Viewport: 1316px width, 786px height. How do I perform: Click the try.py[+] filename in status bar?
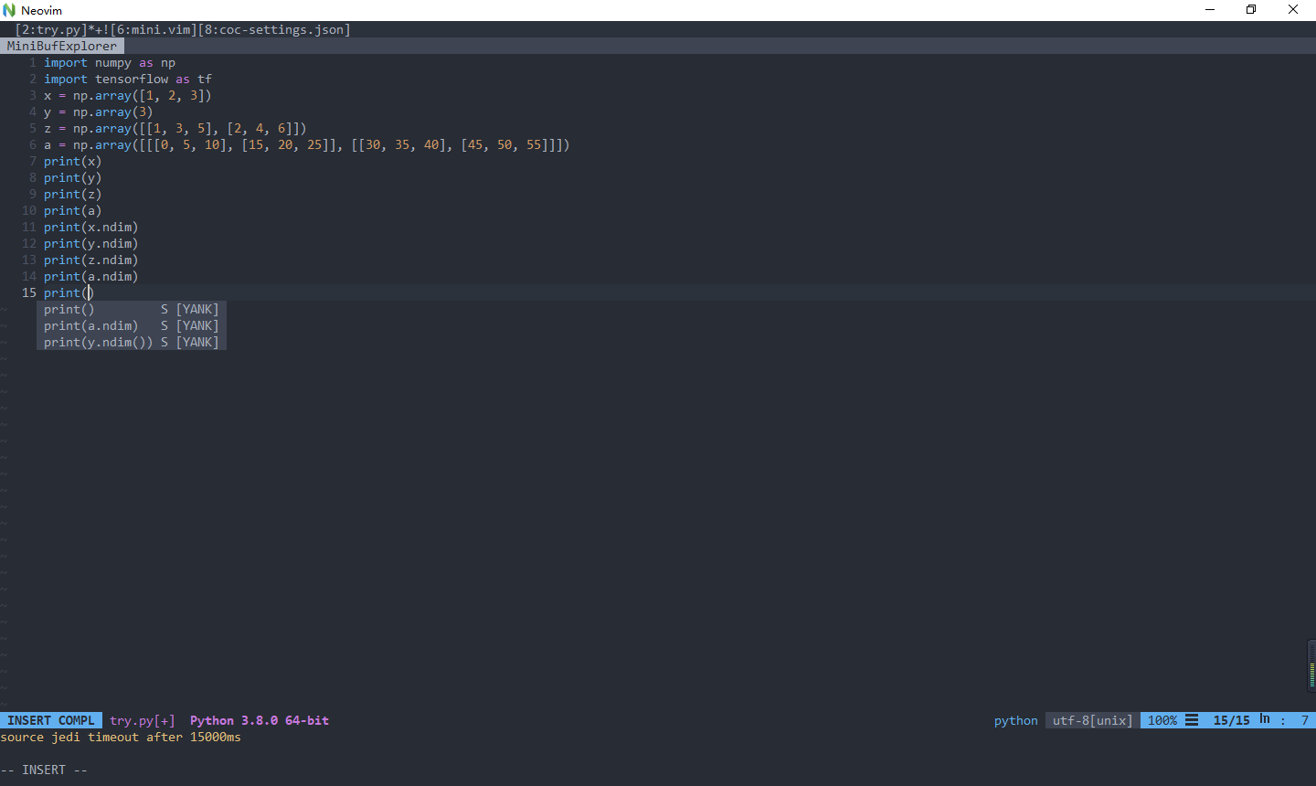tap(142, 720)
